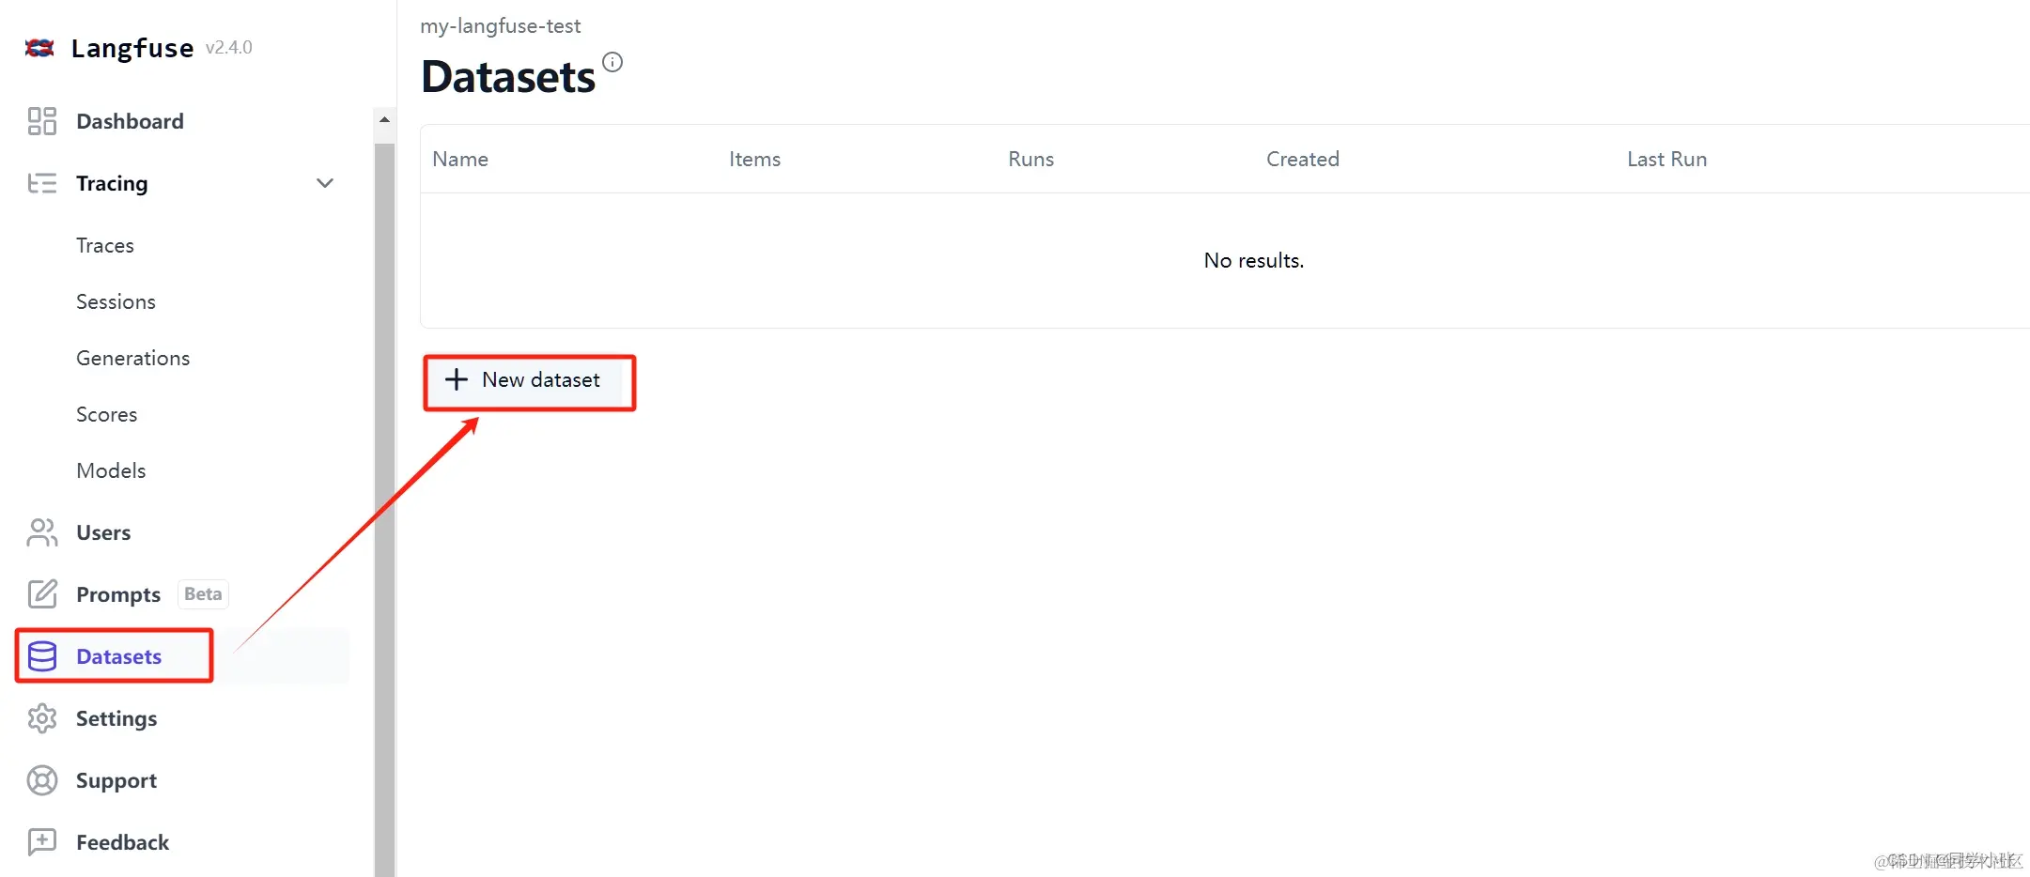Click the Prompts pencil-edit icon

42,594
